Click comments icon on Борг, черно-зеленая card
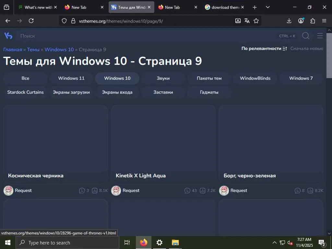Image resolution: width=332 pixels, height=249 pixels. tap(298, 191)
